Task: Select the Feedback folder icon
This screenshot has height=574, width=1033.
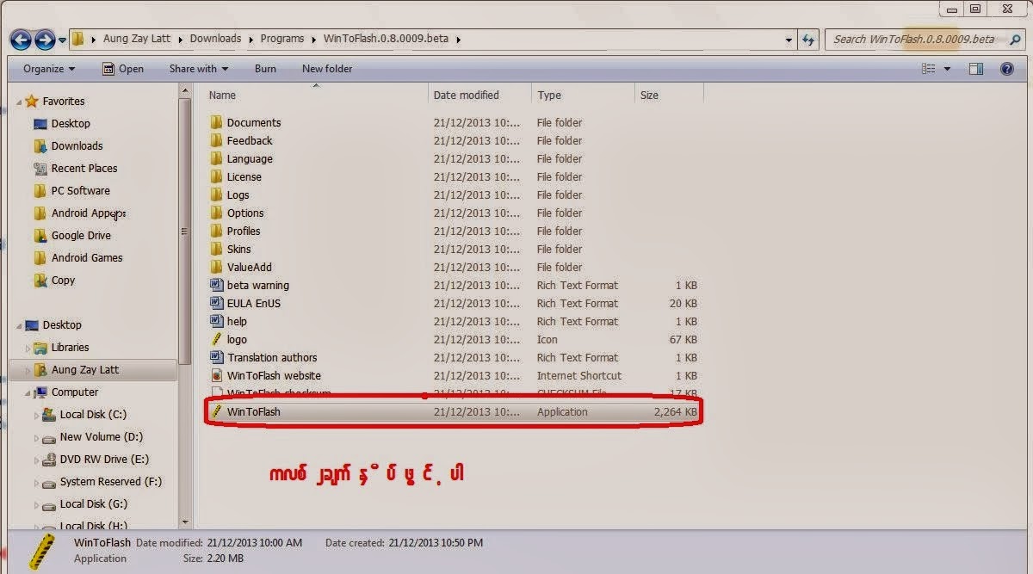Action: (217, 140)
